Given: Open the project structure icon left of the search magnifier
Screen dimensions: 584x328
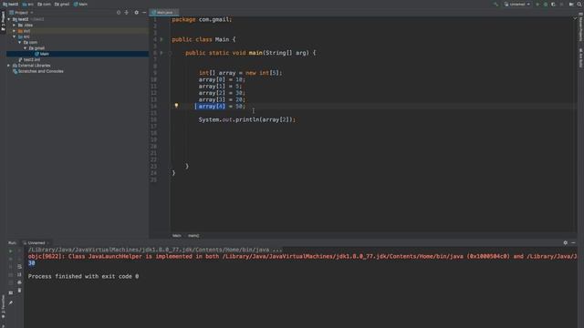Looking at the screenshot, I should point(571,4).
